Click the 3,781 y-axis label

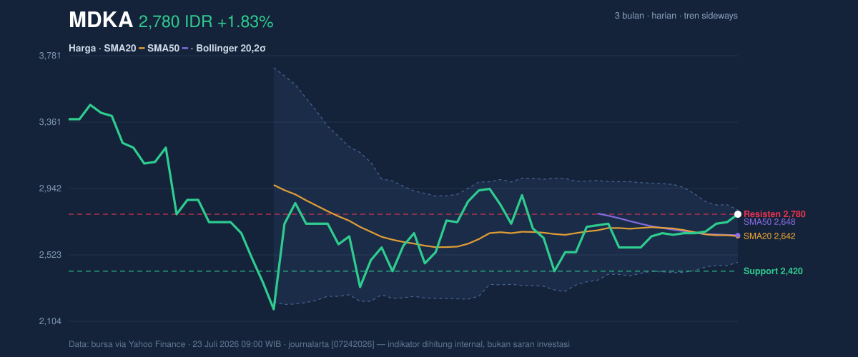tap(49, 56)
